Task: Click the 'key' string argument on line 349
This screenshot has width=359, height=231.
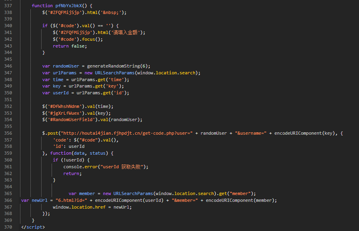Action: coord(112,86)
